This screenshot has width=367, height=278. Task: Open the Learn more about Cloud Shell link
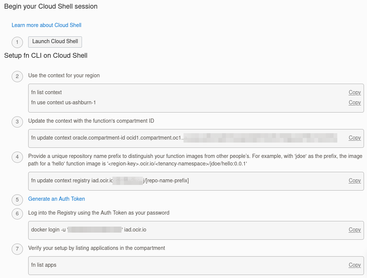46,25
